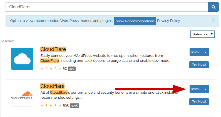The image size is (221, 117).
Task: Open the blue cloud CloudFlare plugin thumbnail
Action: [22, 58]
